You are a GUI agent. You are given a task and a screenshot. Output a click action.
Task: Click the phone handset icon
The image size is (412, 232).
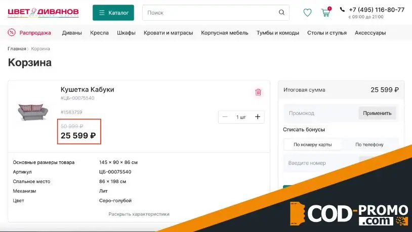click(x=342, y=10)
